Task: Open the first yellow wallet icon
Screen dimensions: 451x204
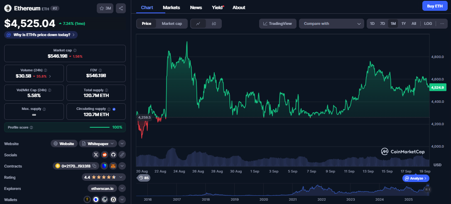Action: (88, 199)
